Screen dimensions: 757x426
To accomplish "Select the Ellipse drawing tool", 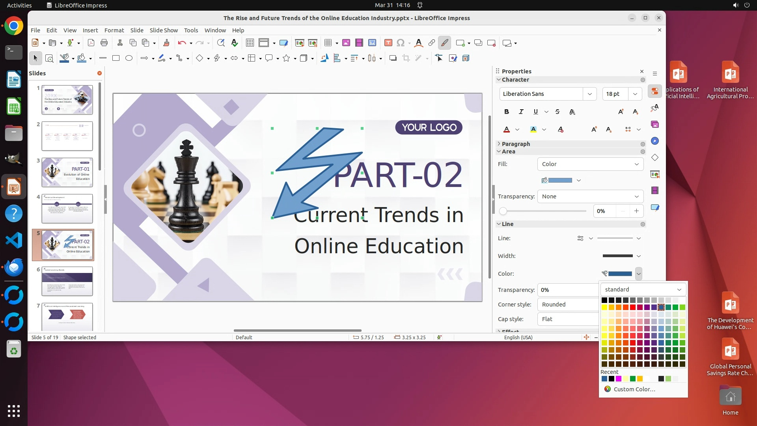I will pos(129,58).
